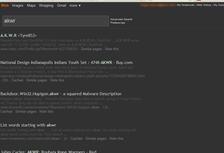Open the Julies Cycles AKWR Knee Warmers result

[x=49, y=151]
